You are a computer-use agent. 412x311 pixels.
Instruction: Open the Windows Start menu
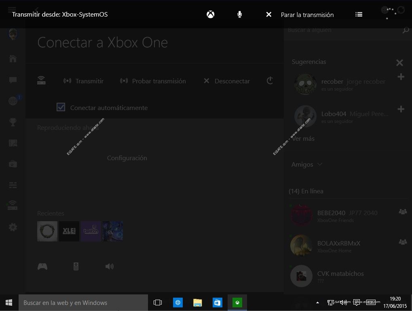pos(9,303)
